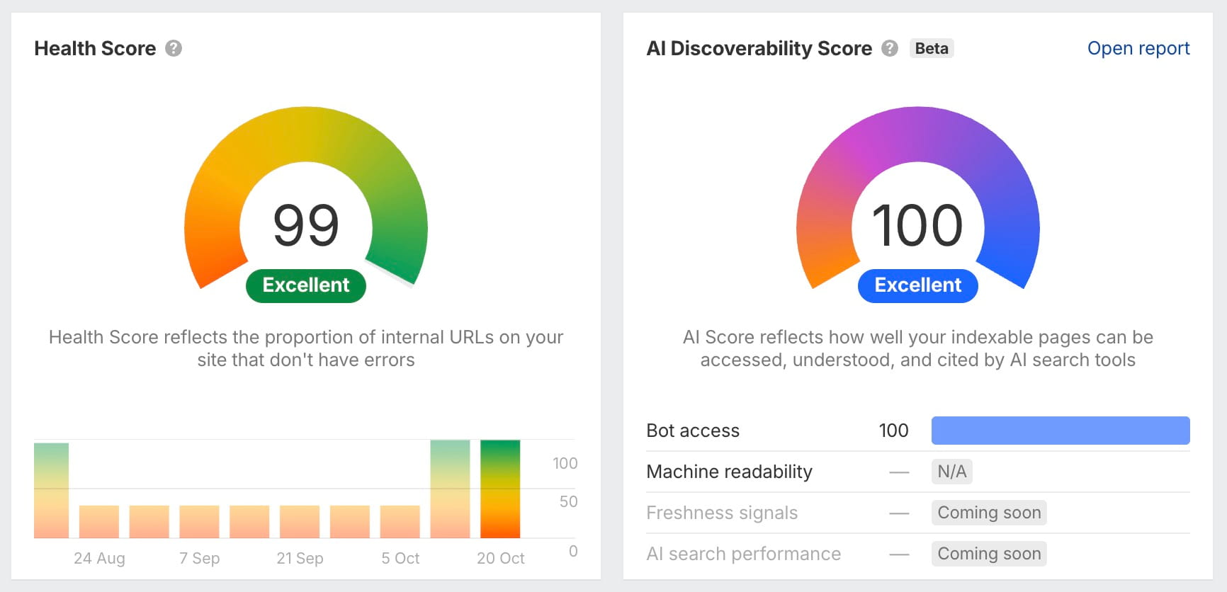Viewport: 1227px width, 592px height.
Task: Click Coming soon badge for Freshness signals
Action: (989, 513)
